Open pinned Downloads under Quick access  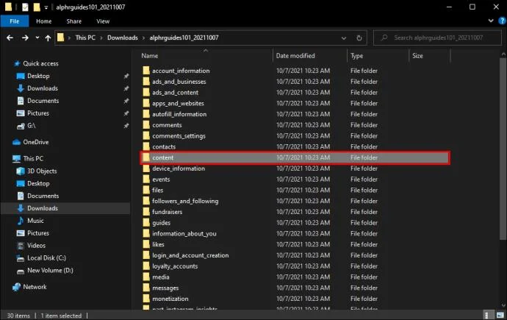tap(43, 88)
